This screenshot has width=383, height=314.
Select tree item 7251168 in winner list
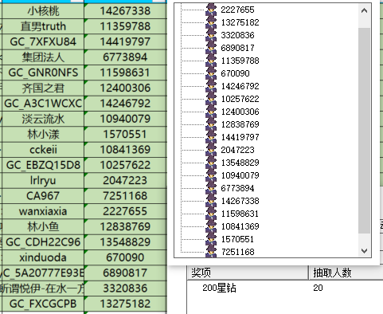pyautogui.click(x=237, y=252)
